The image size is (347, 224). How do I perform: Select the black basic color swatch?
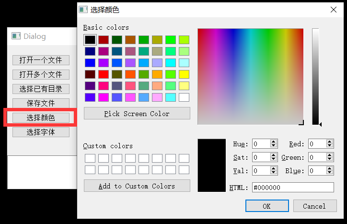click(90, 40)
